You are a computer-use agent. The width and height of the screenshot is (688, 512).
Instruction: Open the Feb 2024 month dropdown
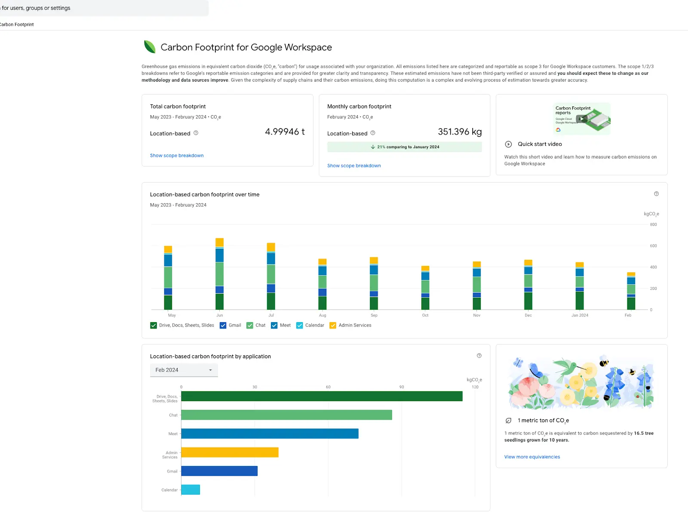click(x=184, y=370)
